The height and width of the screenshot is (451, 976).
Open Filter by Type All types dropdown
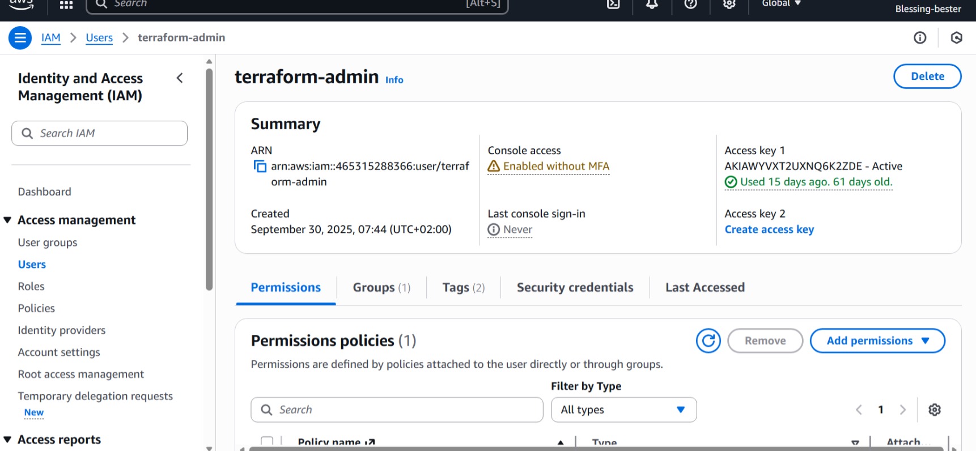623,410
